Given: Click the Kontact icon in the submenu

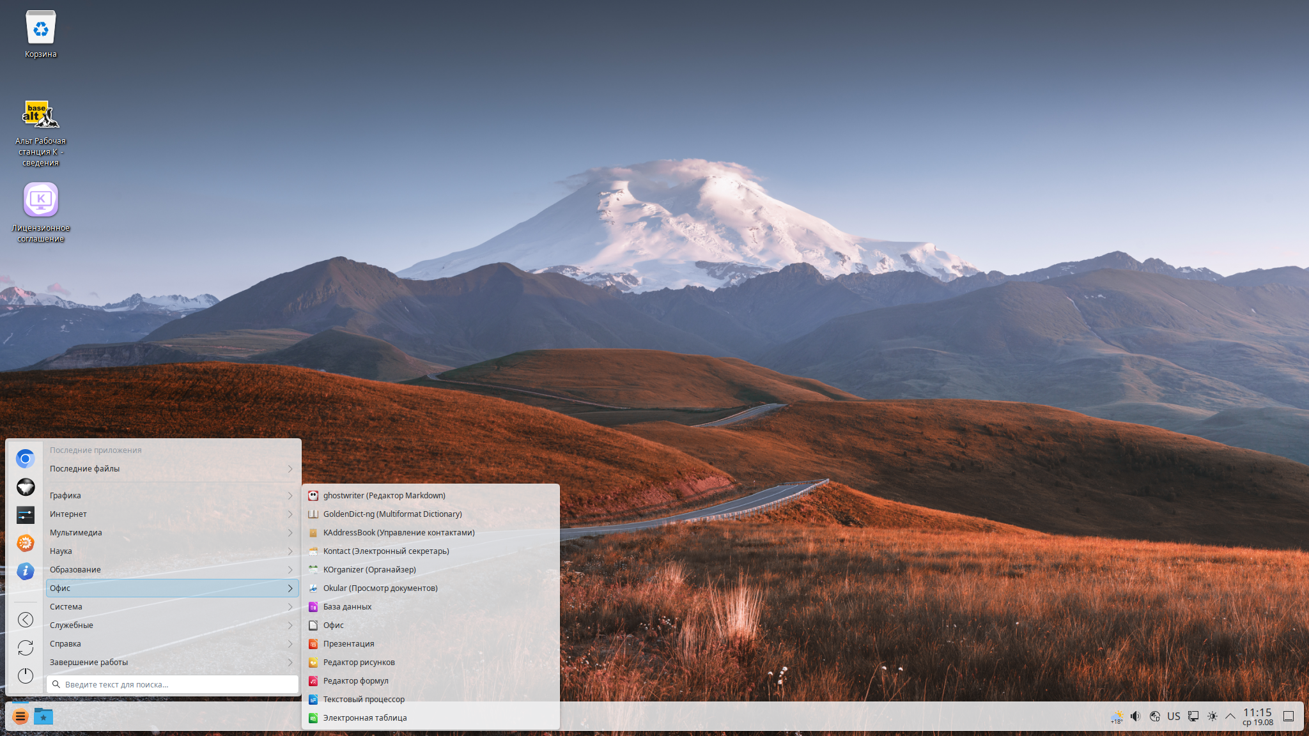Looking at the screenshot, I should [x=313, y=551].
